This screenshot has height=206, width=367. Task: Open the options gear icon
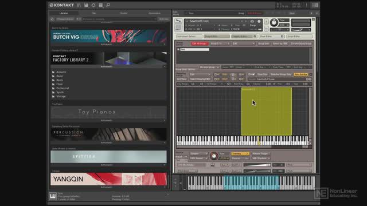point(93,5)
